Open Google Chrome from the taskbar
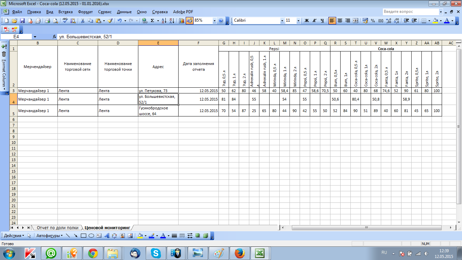 coord(93,253)
